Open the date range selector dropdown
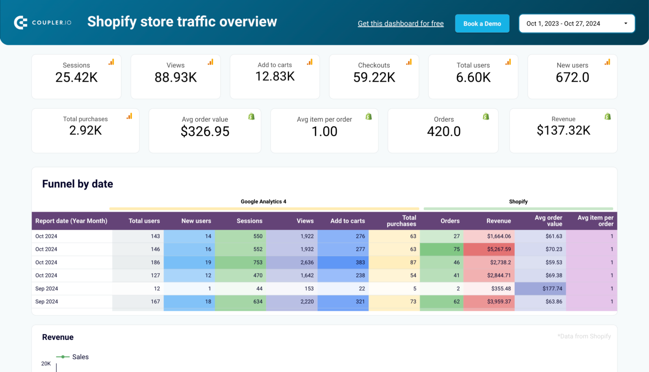Image resolution: width=649 pixels, height=372 pixels. coord(577,23)
